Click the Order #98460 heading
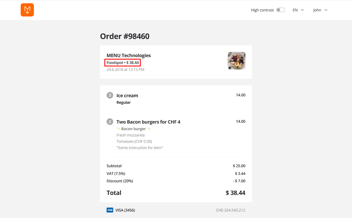Viewport: 352px width, 218px height. coord(125,36)
